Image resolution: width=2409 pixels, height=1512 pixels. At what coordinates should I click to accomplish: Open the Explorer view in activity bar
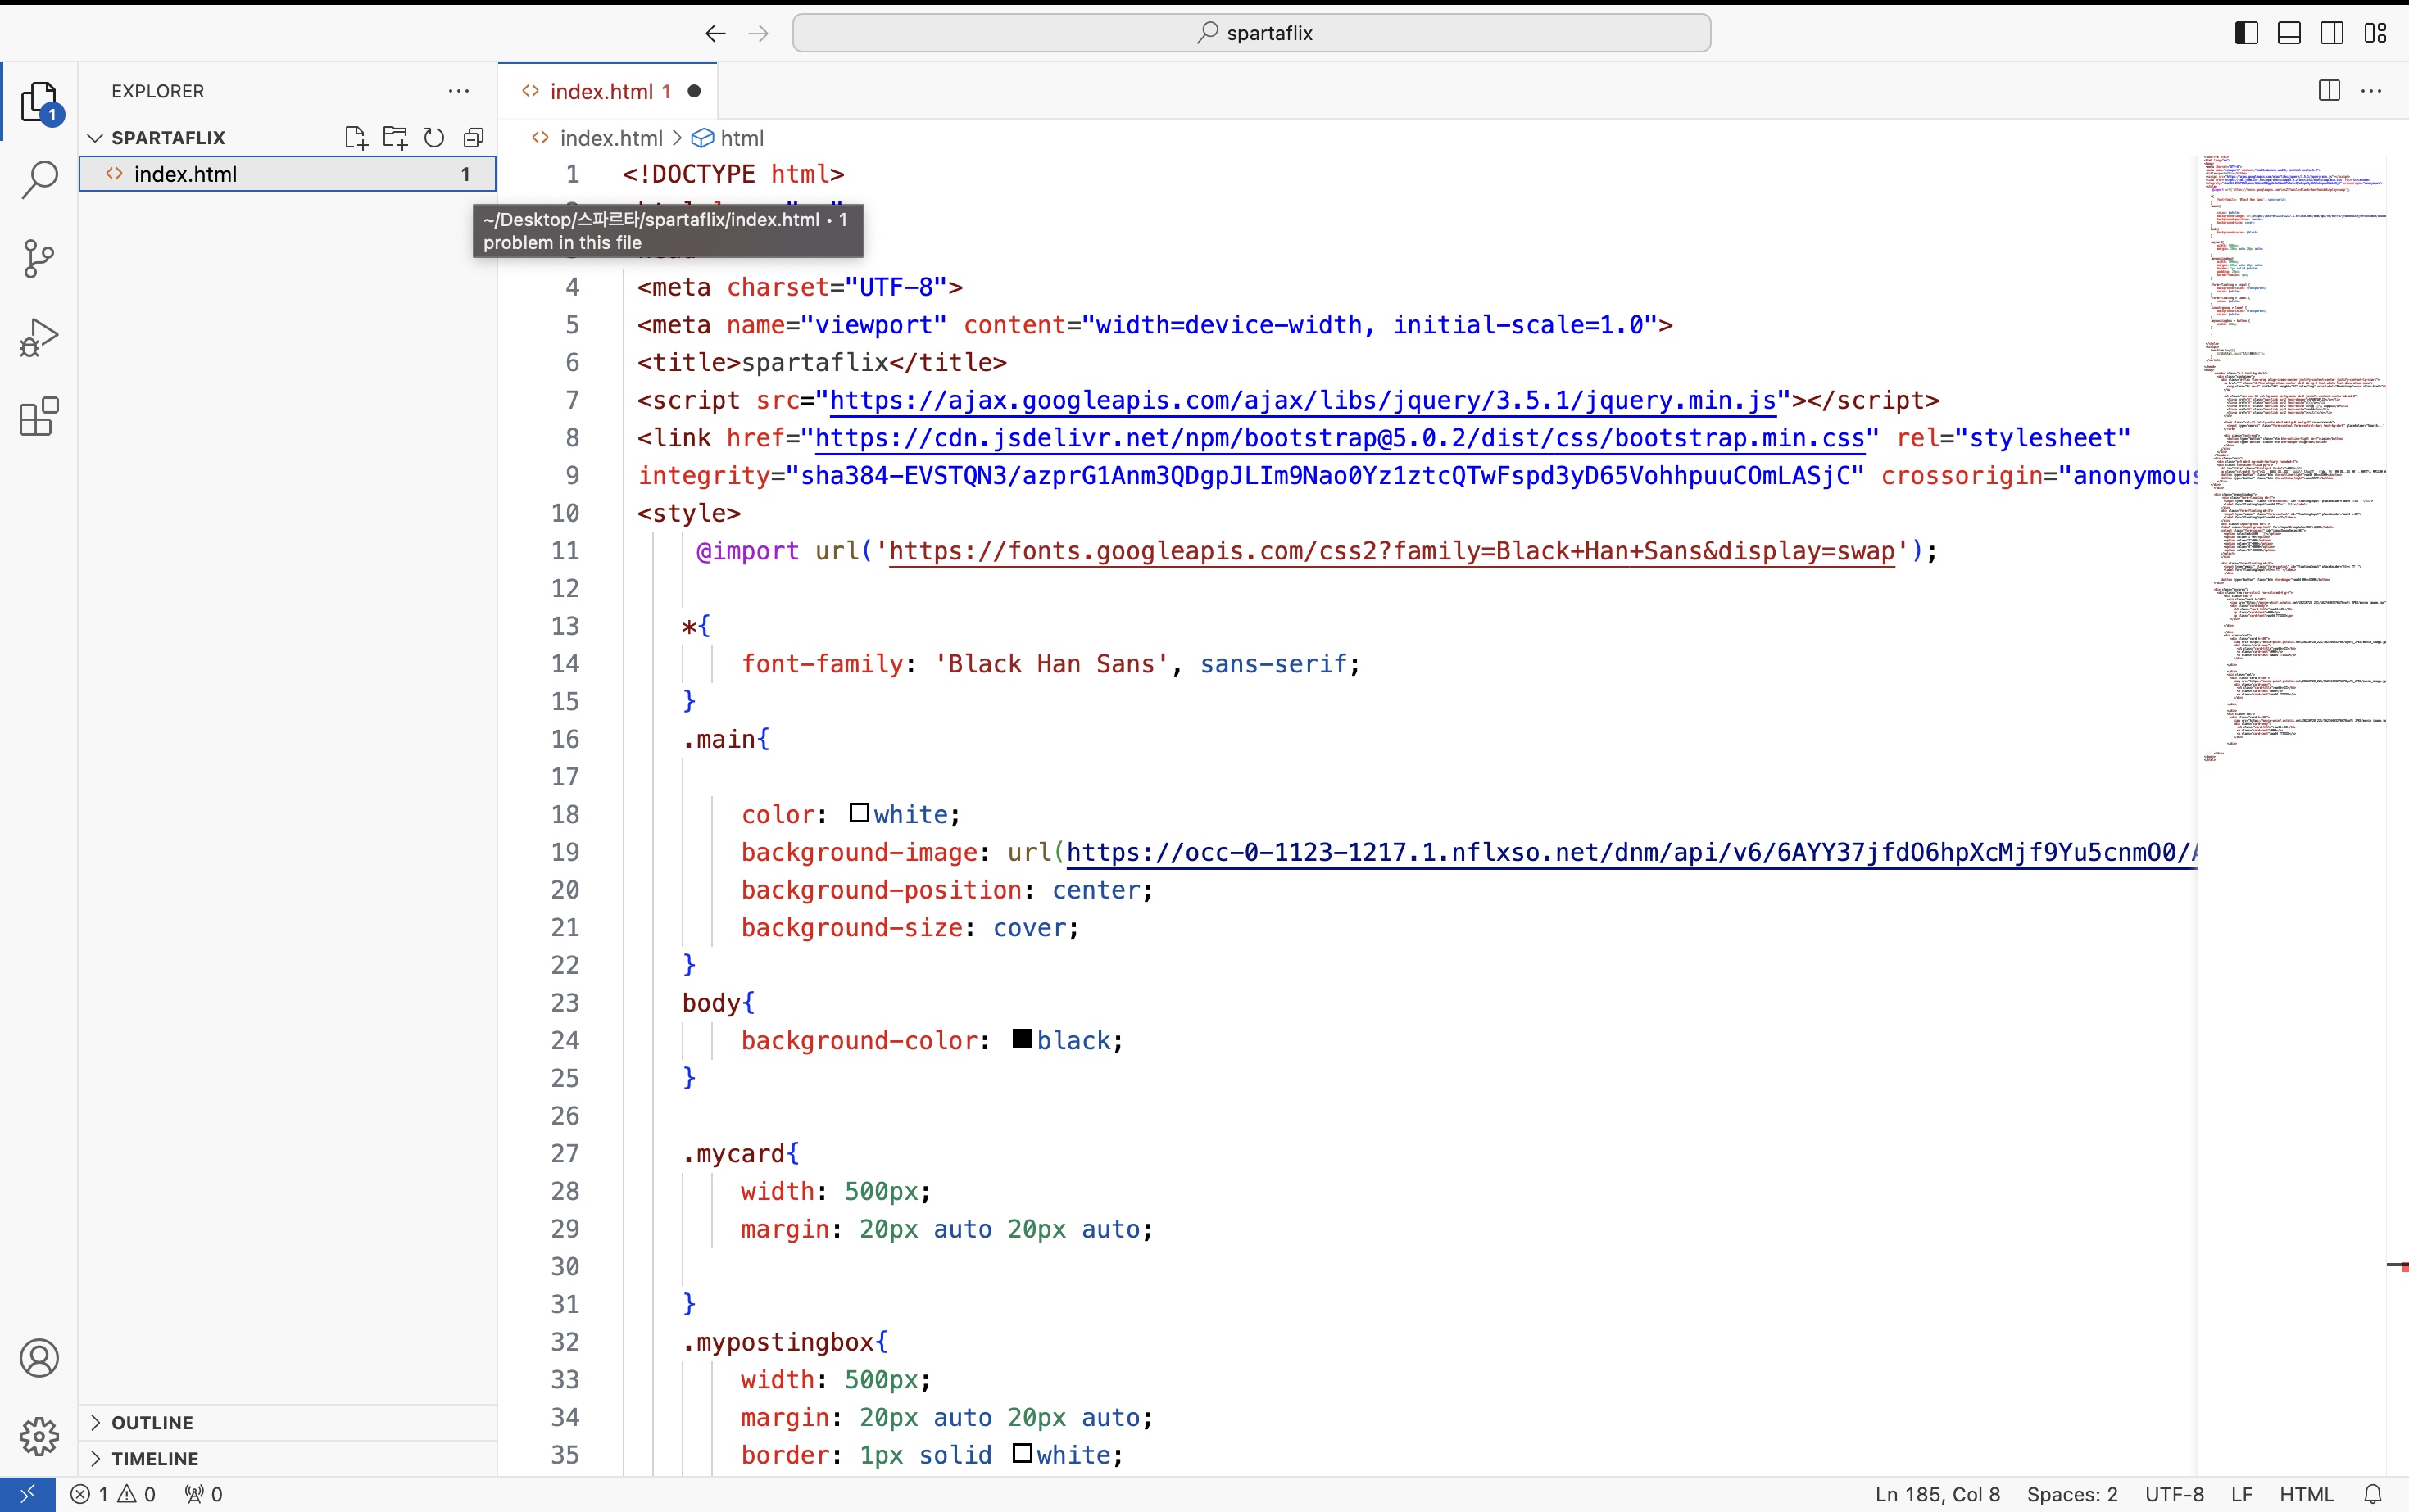click(39, 102)
